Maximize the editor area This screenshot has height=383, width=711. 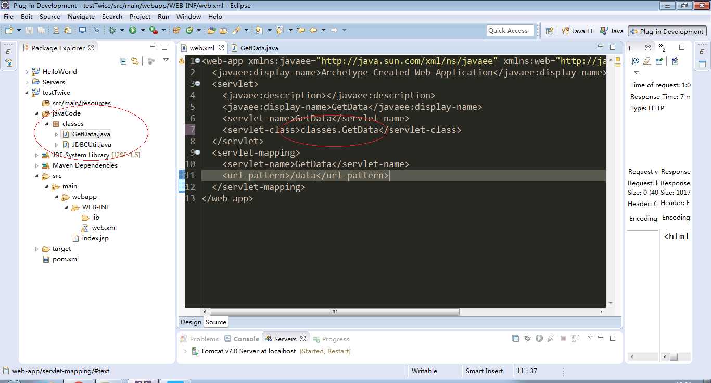pos(613,47)
